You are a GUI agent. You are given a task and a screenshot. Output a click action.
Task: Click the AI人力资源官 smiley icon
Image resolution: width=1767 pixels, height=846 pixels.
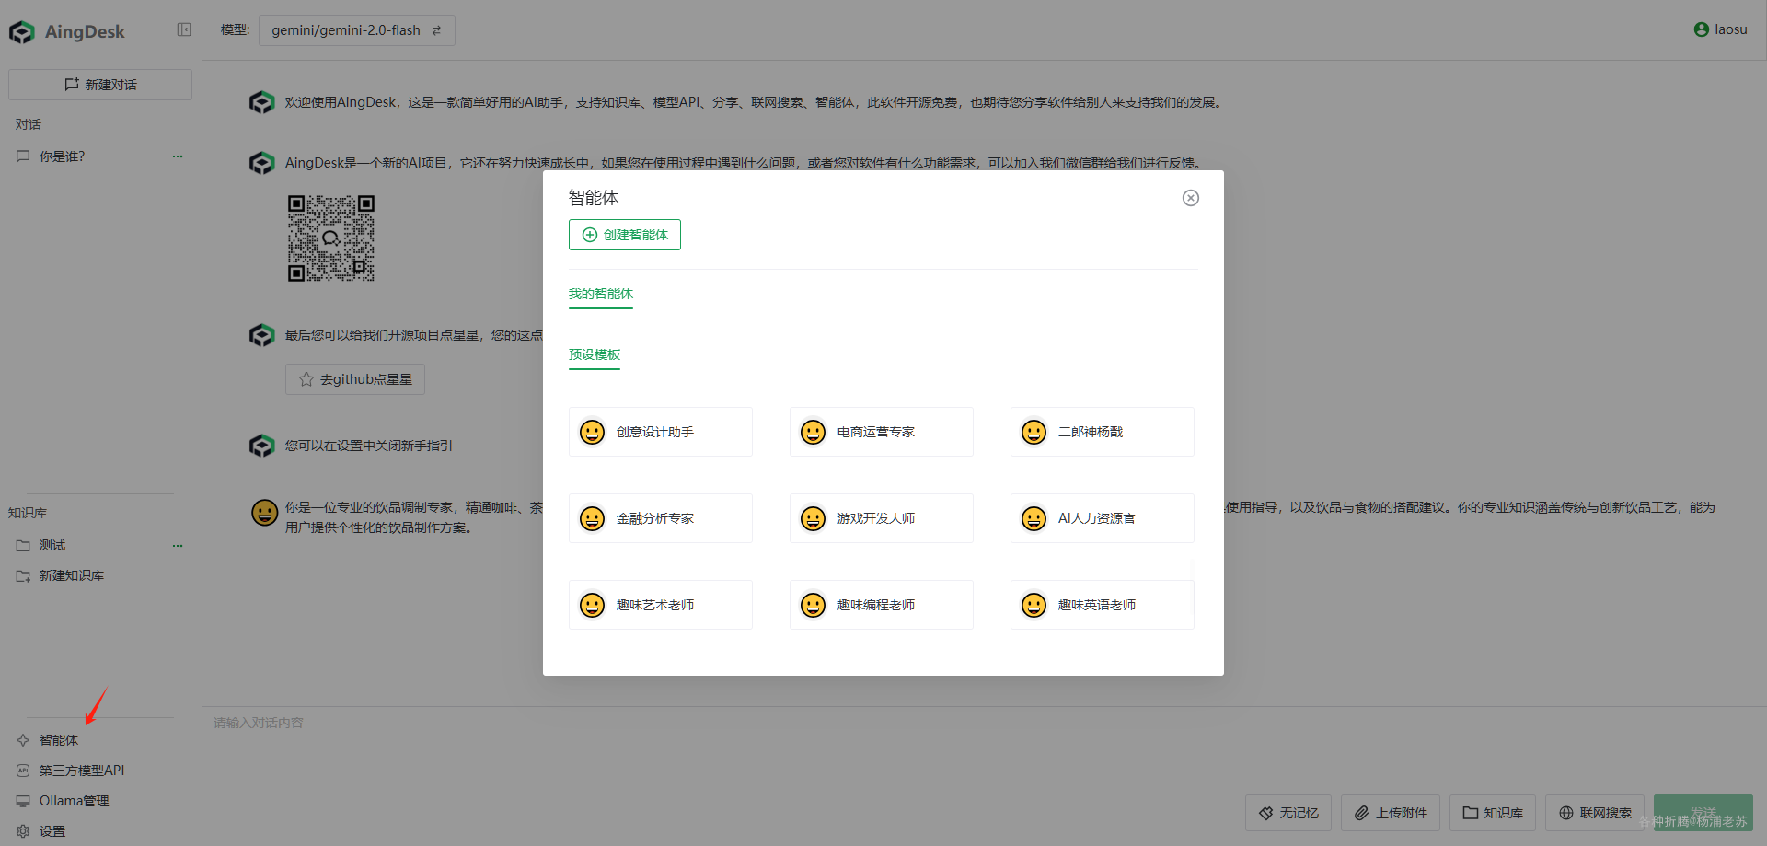pos(1034,518)
